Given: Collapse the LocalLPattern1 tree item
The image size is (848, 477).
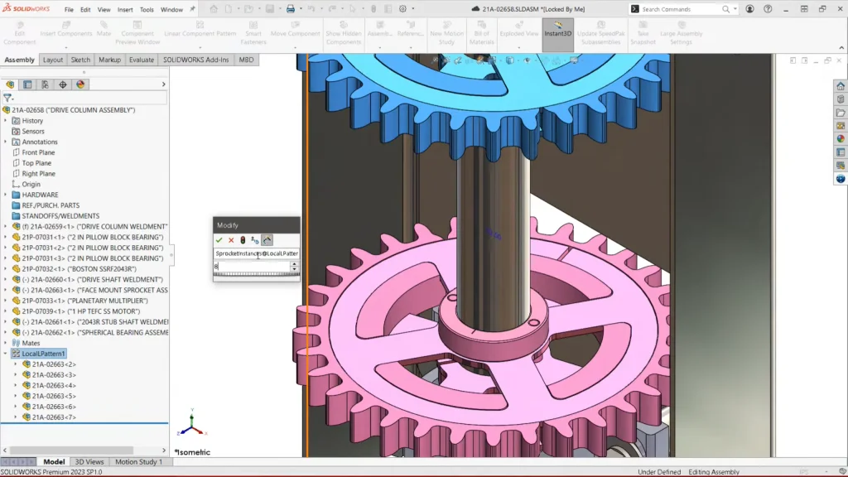Looking at the screenshot, I should [x=7, y=353].
